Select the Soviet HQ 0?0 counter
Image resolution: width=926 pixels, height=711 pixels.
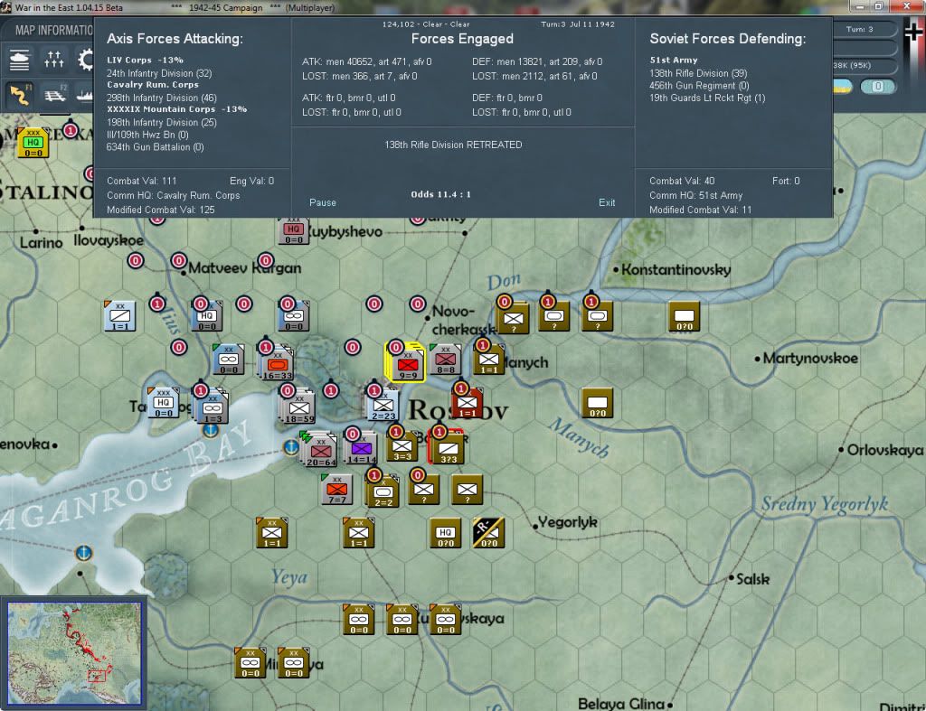[445, 533]
